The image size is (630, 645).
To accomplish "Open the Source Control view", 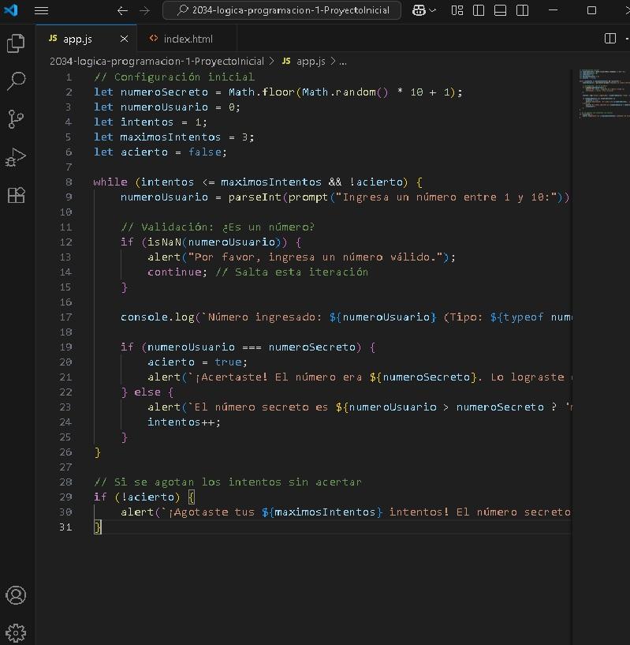I will [16, 119].
